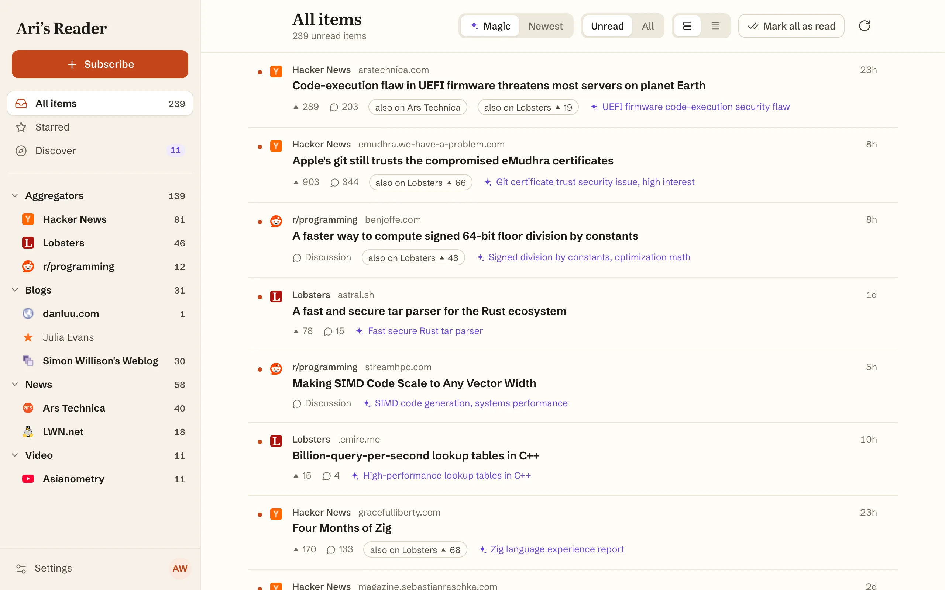Switch to compact list view icon

(715, 26)
